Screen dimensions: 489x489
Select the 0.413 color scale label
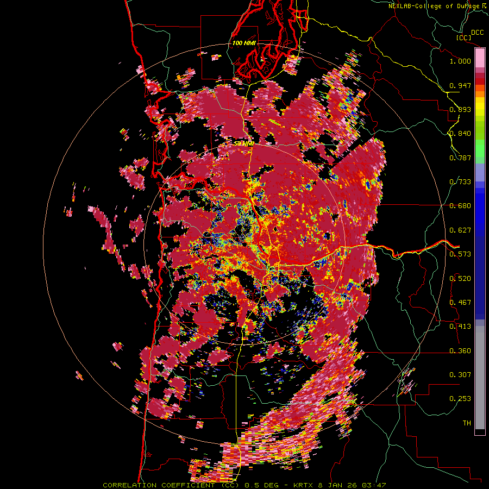click(x=460, y=327)
